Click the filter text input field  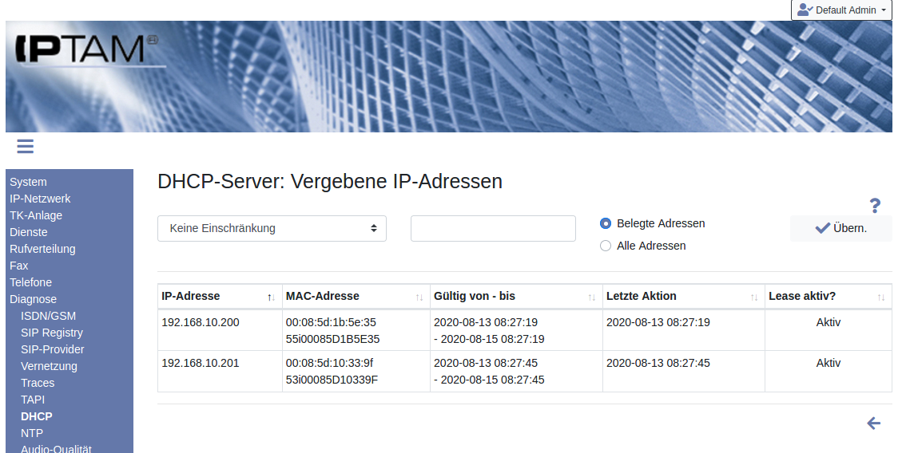tap(493, 228)
